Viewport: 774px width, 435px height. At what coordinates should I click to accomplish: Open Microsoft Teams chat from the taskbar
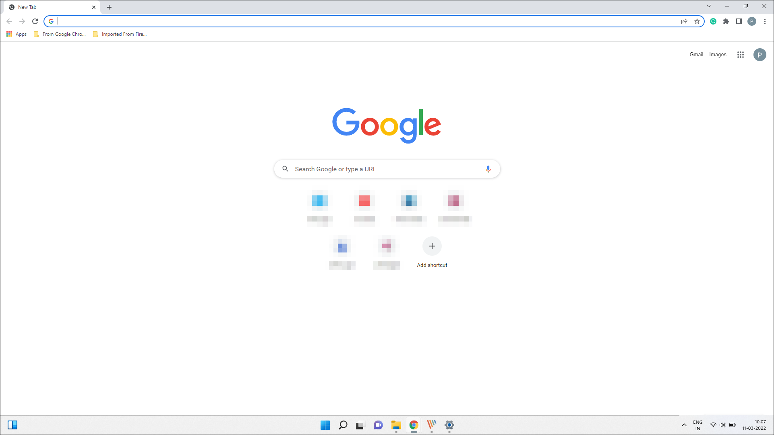(x=378, y=425)
